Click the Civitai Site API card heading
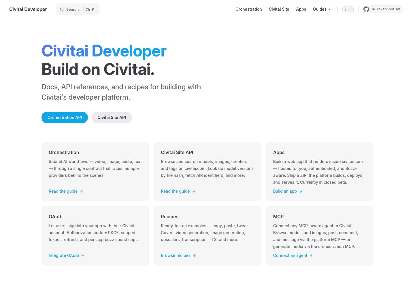415x288 pixels. coord(177,152)
